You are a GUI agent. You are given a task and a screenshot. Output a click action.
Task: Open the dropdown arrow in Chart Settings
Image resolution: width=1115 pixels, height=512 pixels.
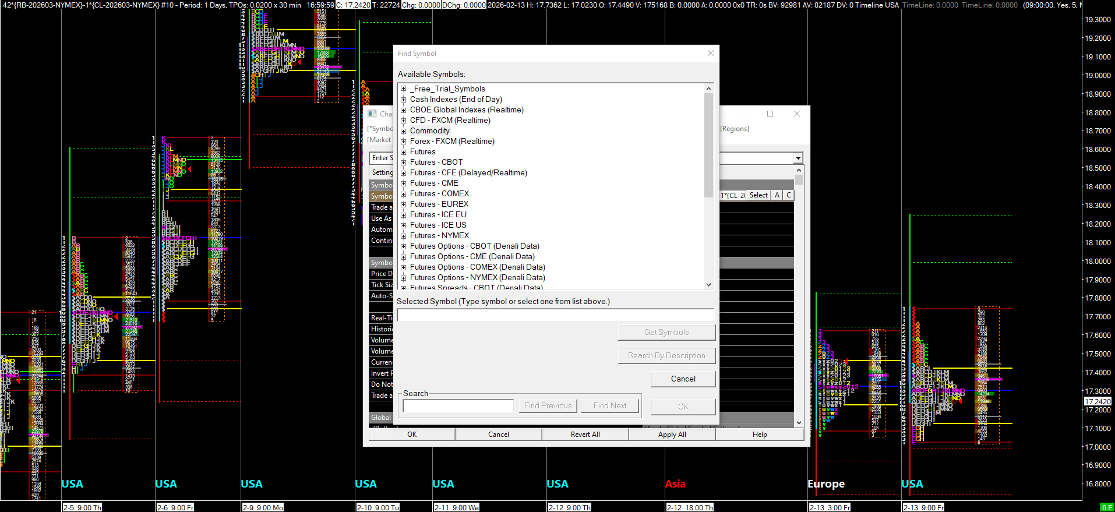point(798,158)
